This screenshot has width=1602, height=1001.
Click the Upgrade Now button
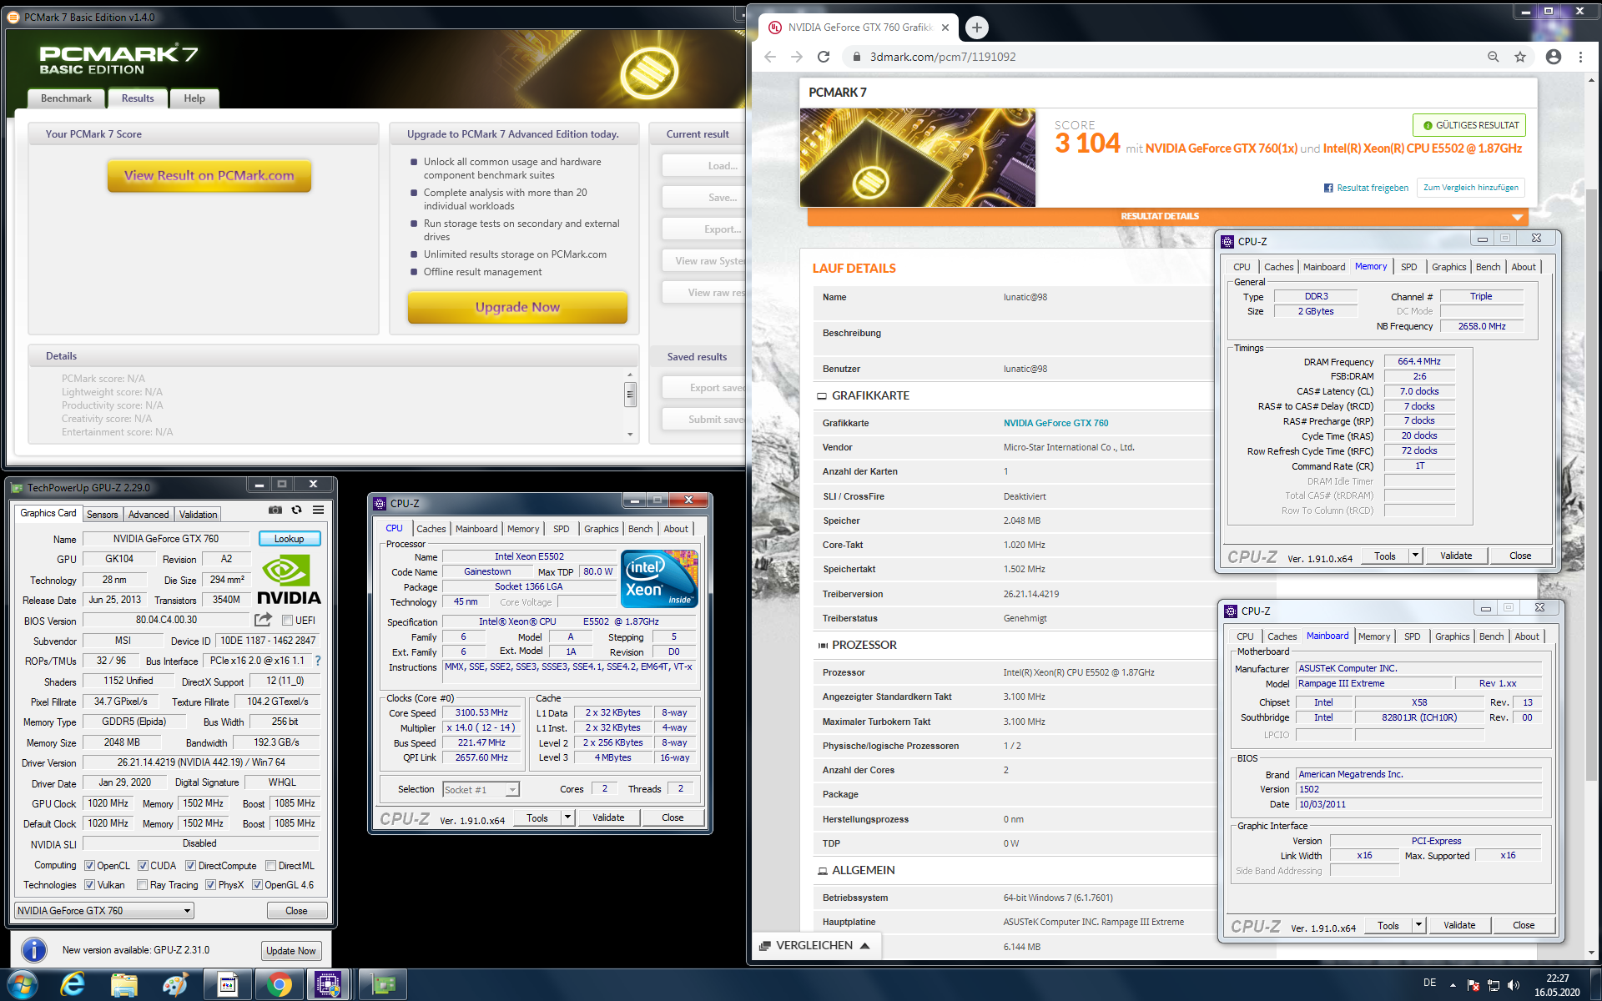coord(517,307)
